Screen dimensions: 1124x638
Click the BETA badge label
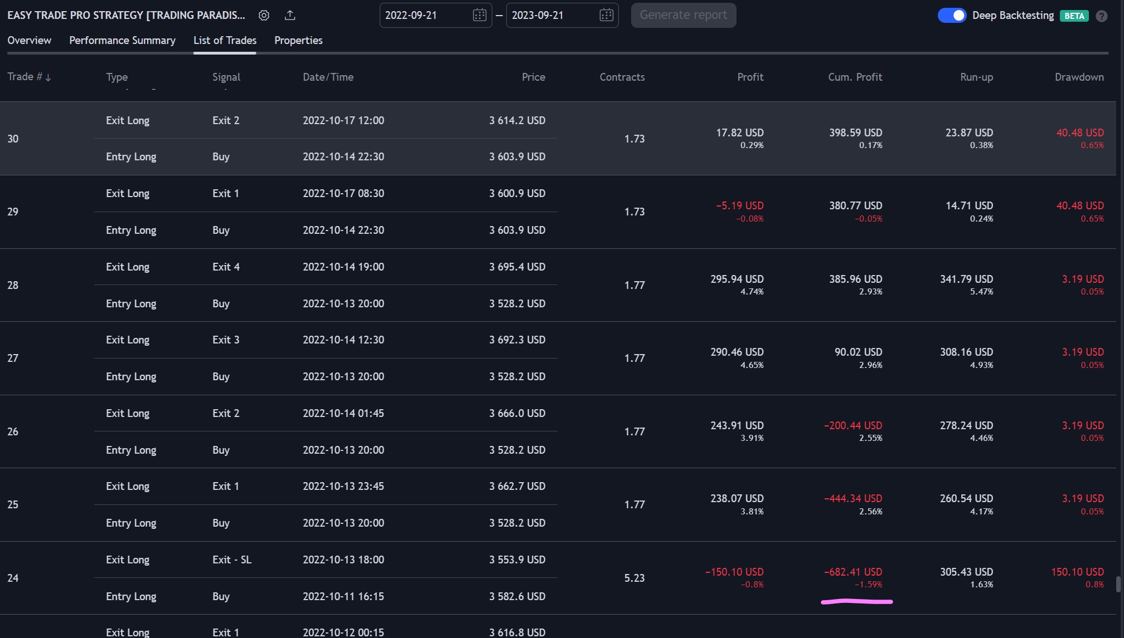pos(1074,16)
